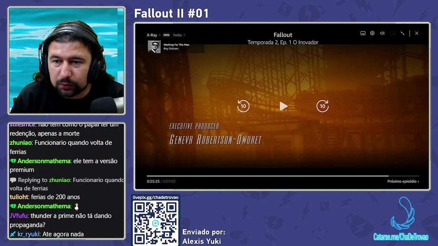Open the Catarse.me/ChaDeTrovao link
Image resolution: width=438 pixels, height=246 pixels.
pyautogui.click(x=401, y=237)
